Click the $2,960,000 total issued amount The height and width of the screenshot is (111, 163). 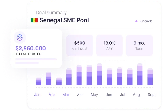[30, 48]
